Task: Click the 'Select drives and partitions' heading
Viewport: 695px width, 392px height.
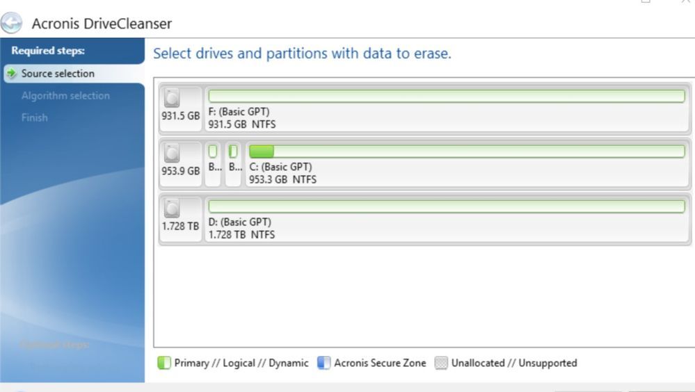Action: pos(302,54)
